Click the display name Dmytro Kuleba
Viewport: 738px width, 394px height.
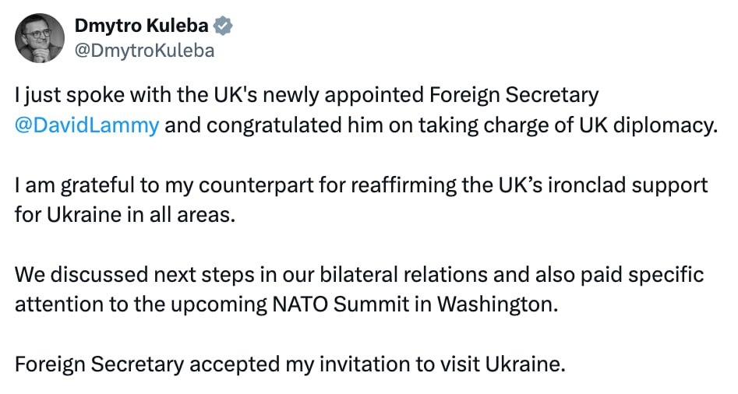point(141,26)
